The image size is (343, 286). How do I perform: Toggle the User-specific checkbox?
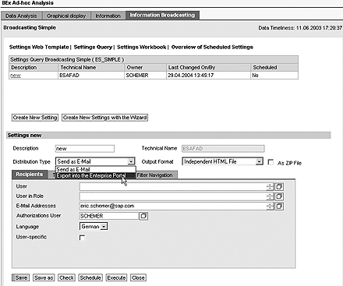[x=82, y=238]
